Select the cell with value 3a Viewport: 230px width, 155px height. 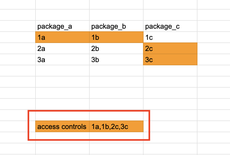click(x=62, y=59)
